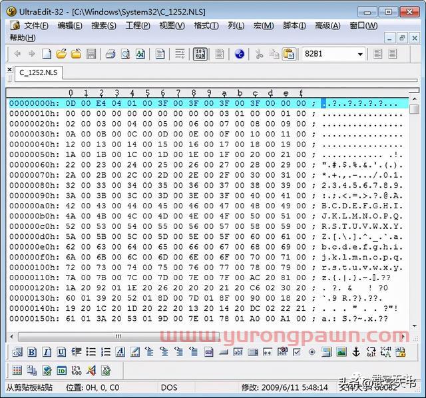
Task: Open the 编辑(E) menu
Action: click(70, 25)
